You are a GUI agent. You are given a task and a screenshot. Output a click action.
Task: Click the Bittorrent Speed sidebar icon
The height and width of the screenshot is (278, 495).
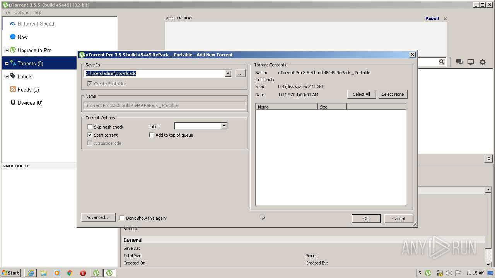click(x=13, y=24)
